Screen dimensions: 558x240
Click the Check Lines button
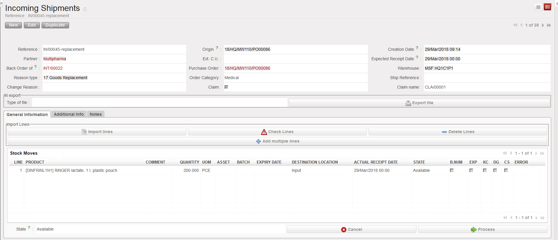(x=277, y=132)
